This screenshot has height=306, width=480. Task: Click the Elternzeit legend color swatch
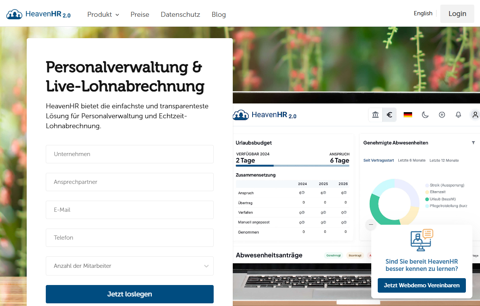pyautogui.click(x=427, y=192)
